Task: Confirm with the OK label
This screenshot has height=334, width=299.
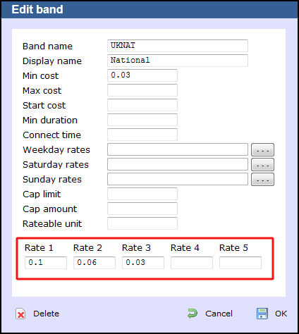Action: point(281,314)
